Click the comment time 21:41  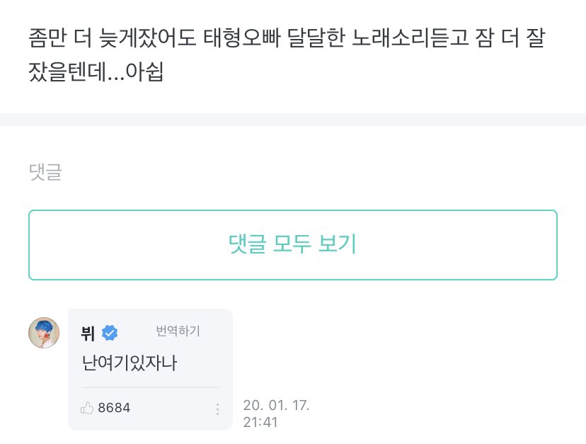point(260,422)
